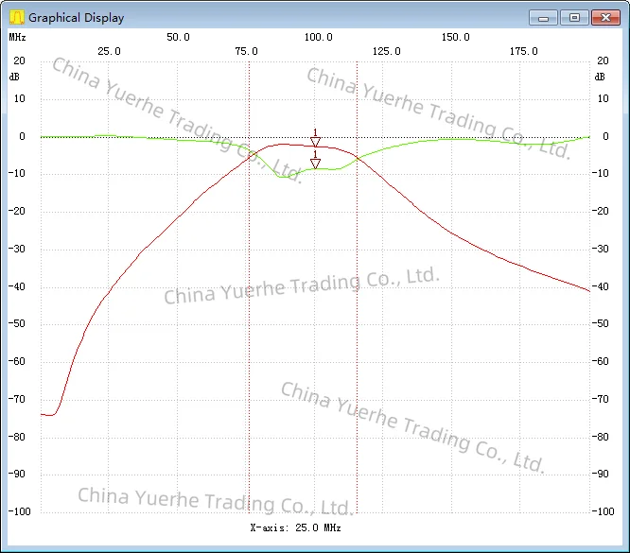Select marker 1 triangle on green curve
Viewport: 630px width, 553px height.
(x=315, y=164)
